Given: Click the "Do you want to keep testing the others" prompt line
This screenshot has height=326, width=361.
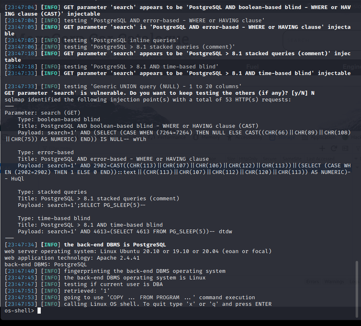Looking at the screenshot, I should click(x=159, y=93).
